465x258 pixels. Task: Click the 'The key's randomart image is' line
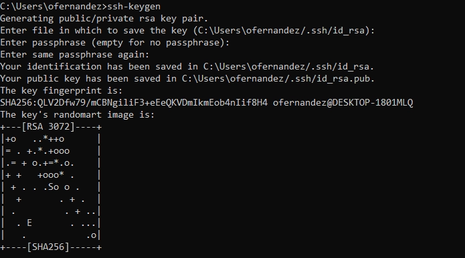click(x=78, y=115)
